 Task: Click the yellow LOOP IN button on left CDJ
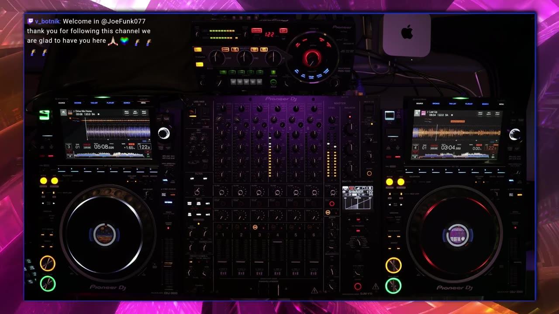43,181
